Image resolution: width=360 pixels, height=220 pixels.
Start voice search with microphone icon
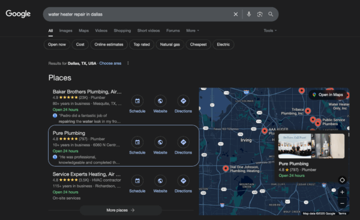[x=248, y=14]
